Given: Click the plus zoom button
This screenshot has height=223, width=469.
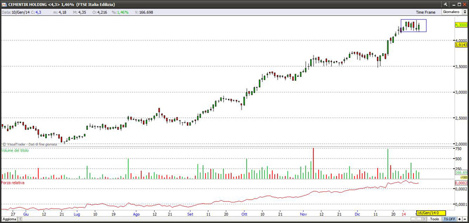Looking at the screenshot, I should click(x=460, y=219).
